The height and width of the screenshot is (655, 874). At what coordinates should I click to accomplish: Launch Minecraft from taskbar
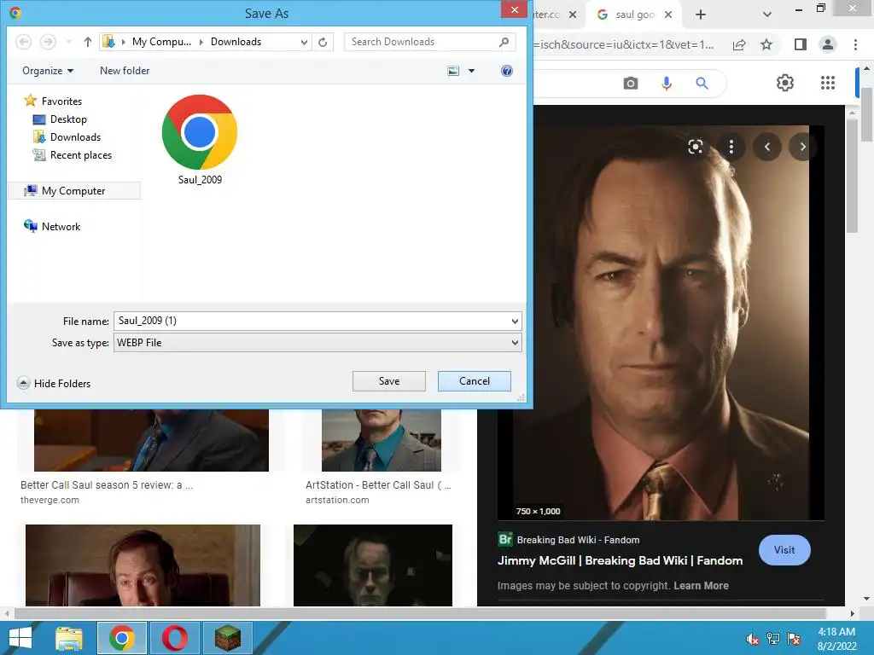point(228,638)
